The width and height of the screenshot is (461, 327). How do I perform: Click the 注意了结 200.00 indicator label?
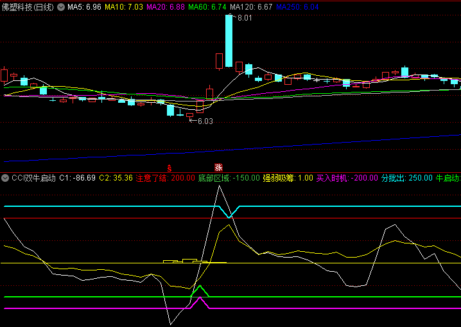(x=165, y=178)
